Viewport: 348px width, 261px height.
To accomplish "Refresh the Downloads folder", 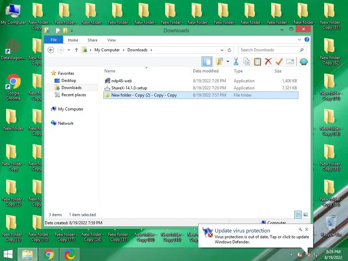I will (229, 50).
